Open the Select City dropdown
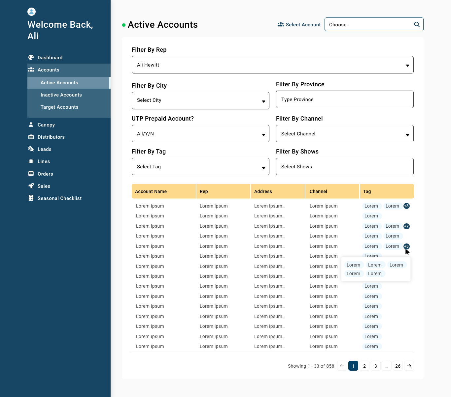The height and width of the screenshot is (397, 451). coord(200,100)
